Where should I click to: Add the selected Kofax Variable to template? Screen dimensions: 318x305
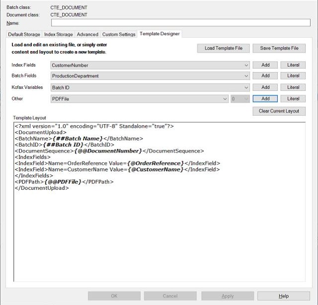click(x=265, y=87)
